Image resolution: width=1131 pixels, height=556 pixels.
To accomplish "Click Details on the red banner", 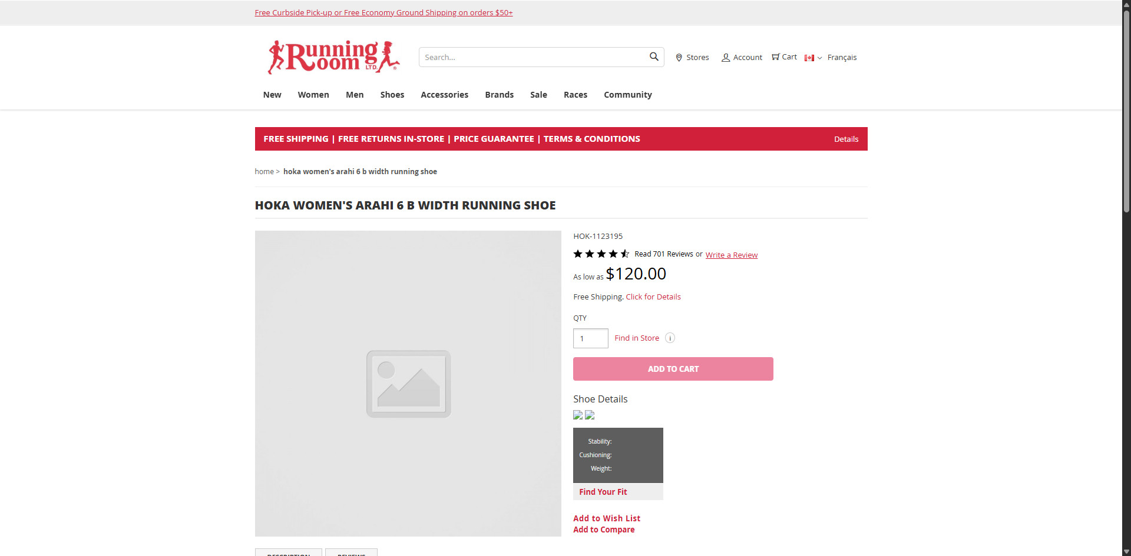I will [x=846, y=139].
